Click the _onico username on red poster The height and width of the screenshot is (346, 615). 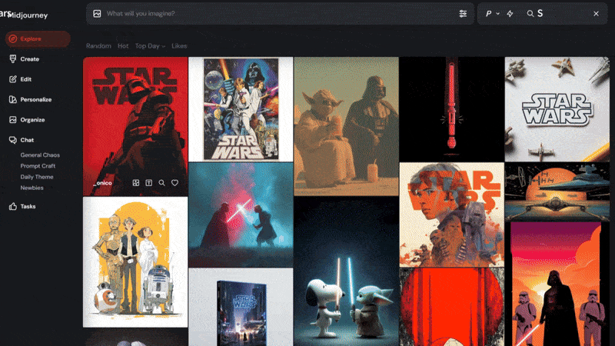[103, 183]
